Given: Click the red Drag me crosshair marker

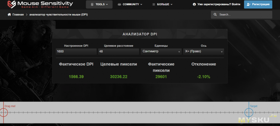Looking at the screenshot, I should point(3,112).
